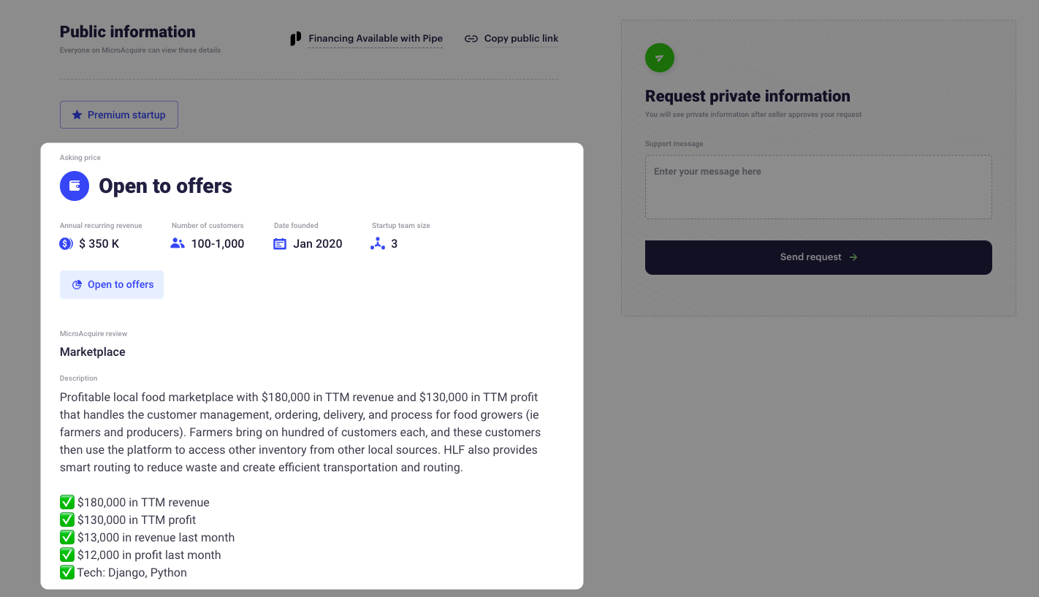Click the star icon in Premium startup badge

pos(77,115)
